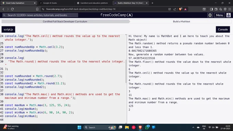233x131 pixels.
Task: Open the Leo AI sparkle icon
Action: (x=221, y=9)
